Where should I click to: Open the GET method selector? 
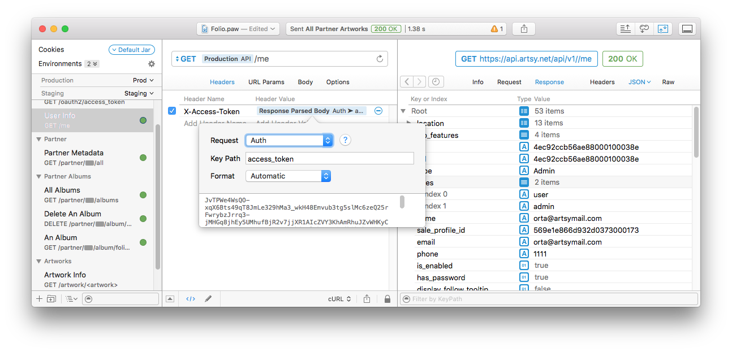(186, 59)
